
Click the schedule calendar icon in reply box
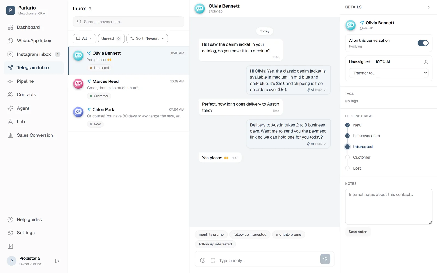[213, 260]
